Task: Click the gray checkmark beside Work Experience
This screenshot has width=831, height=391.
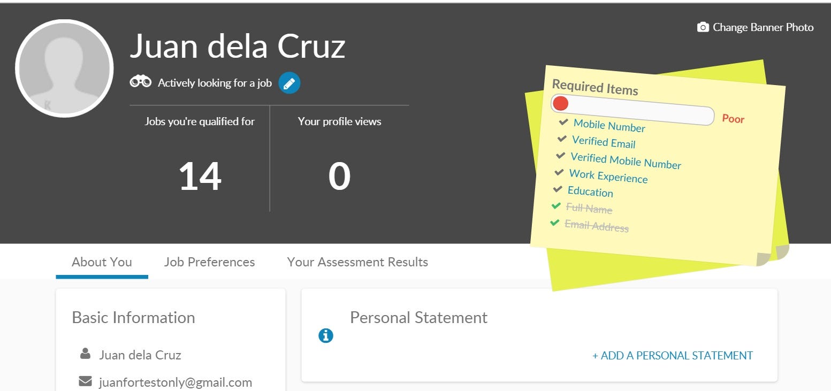Action: point(559,172)
